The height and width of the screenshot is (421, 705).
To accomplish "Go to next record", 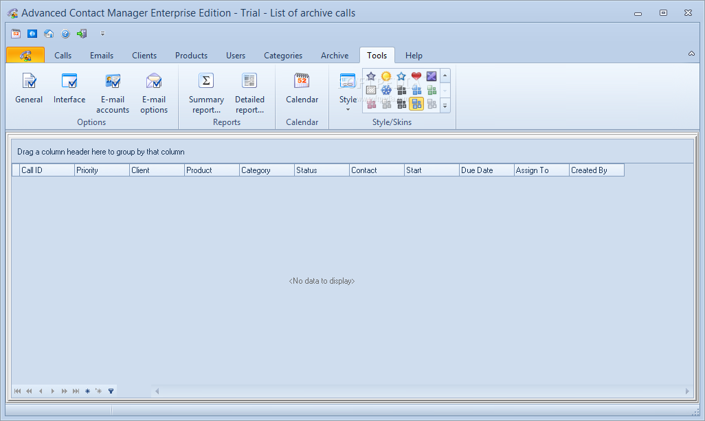I will (53, 391).
